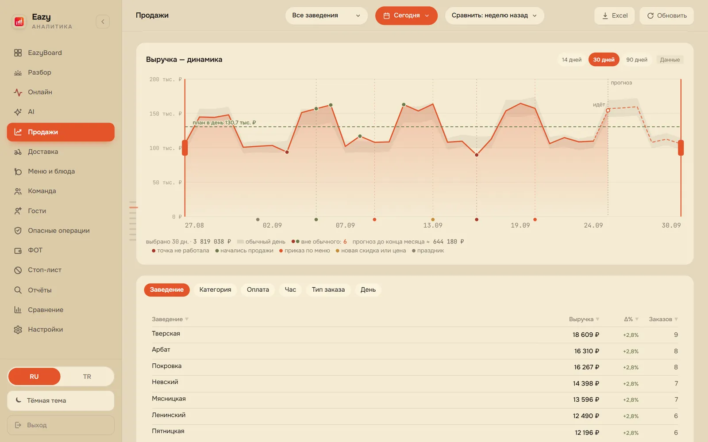The height and width of the screenshot is (442, 708).
Task: Click the Данные button on chart
Action: (670, 60)
